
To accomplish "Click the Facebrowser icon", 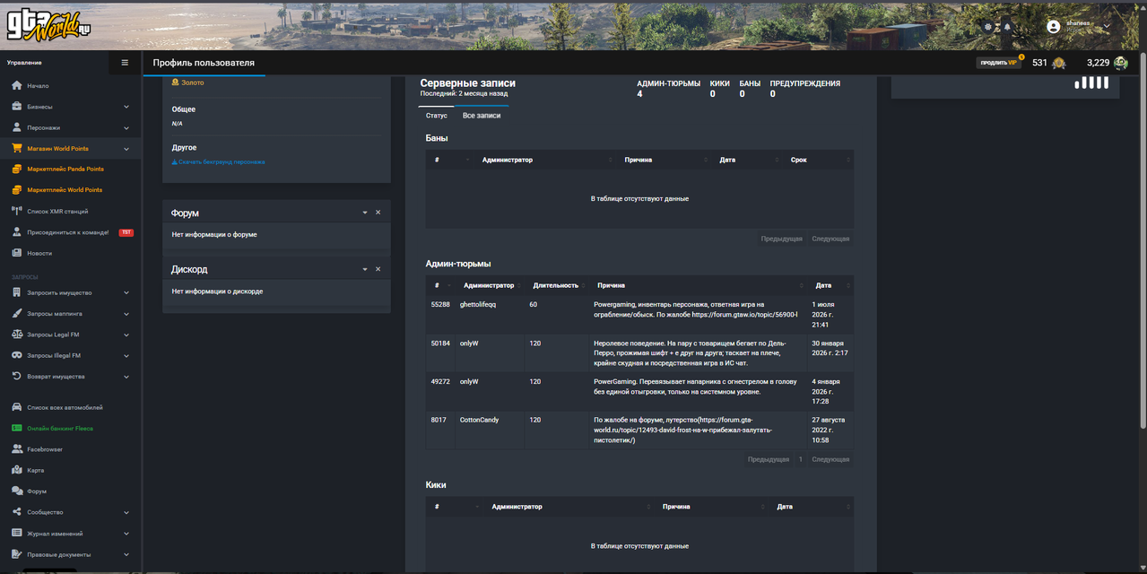I will click(16, 449).
